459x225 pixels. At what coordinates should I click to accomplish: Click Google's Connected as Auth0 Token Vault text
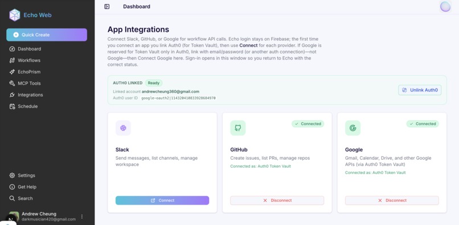pos(375,173)
